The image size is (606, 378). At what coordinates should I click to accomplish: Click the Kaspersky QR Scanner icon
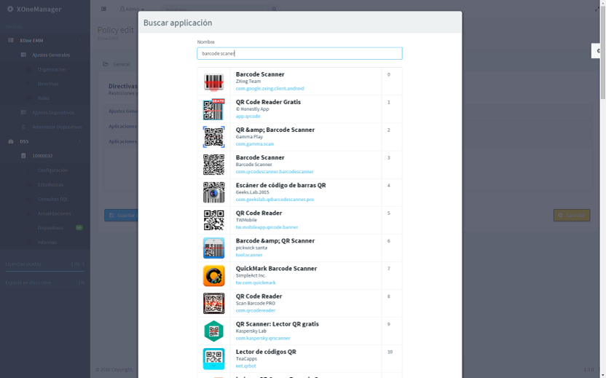(x=213, y=331)
